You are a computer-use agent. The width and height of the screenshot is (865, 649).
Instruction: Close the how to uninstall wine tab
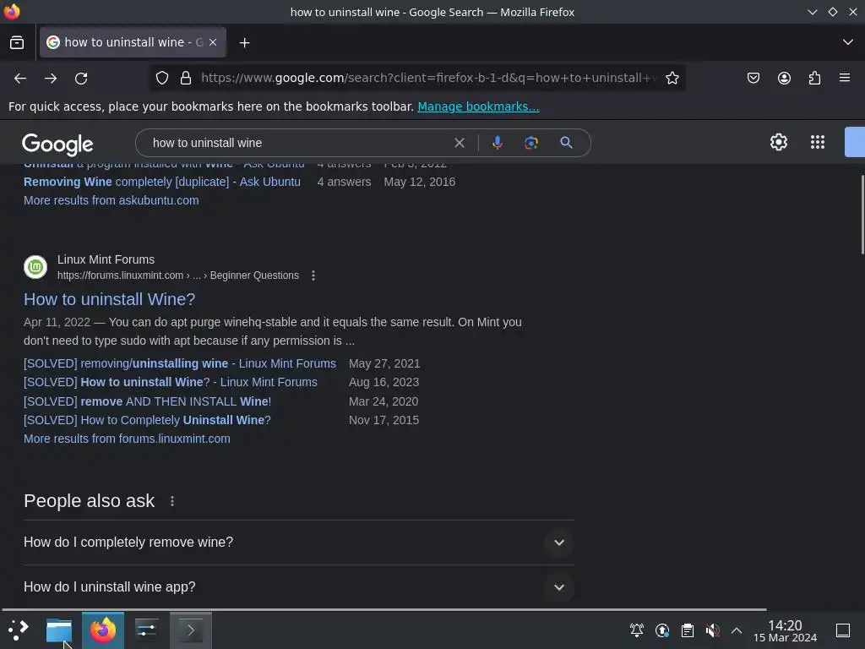[213, 42]
